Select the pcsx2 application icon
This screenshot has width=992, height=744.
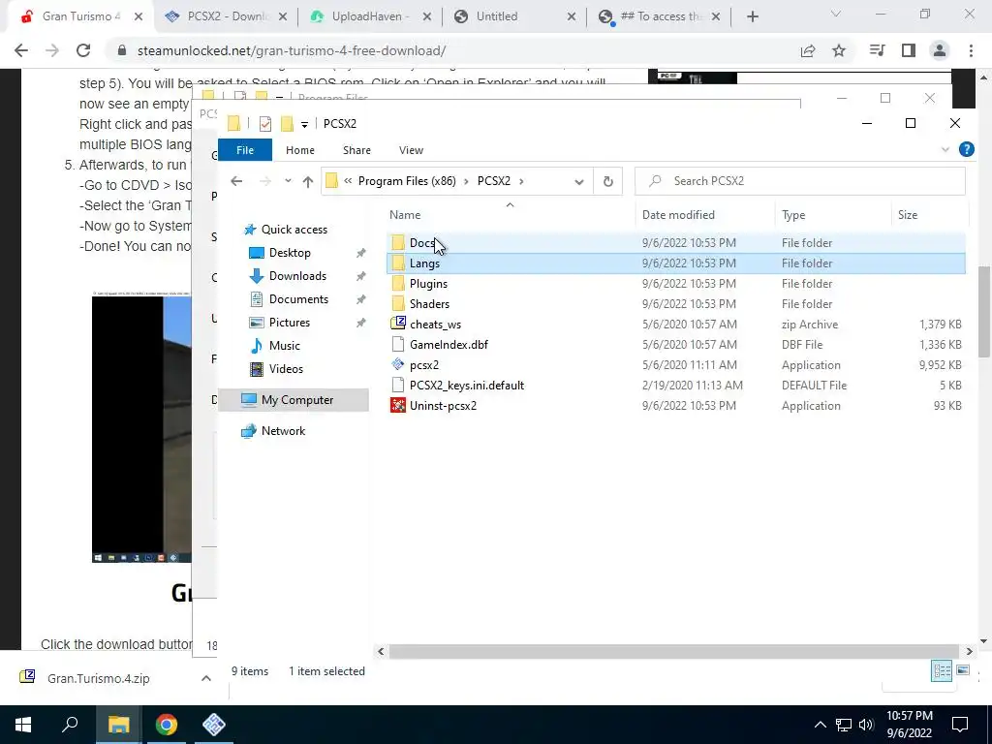point(398,365)
